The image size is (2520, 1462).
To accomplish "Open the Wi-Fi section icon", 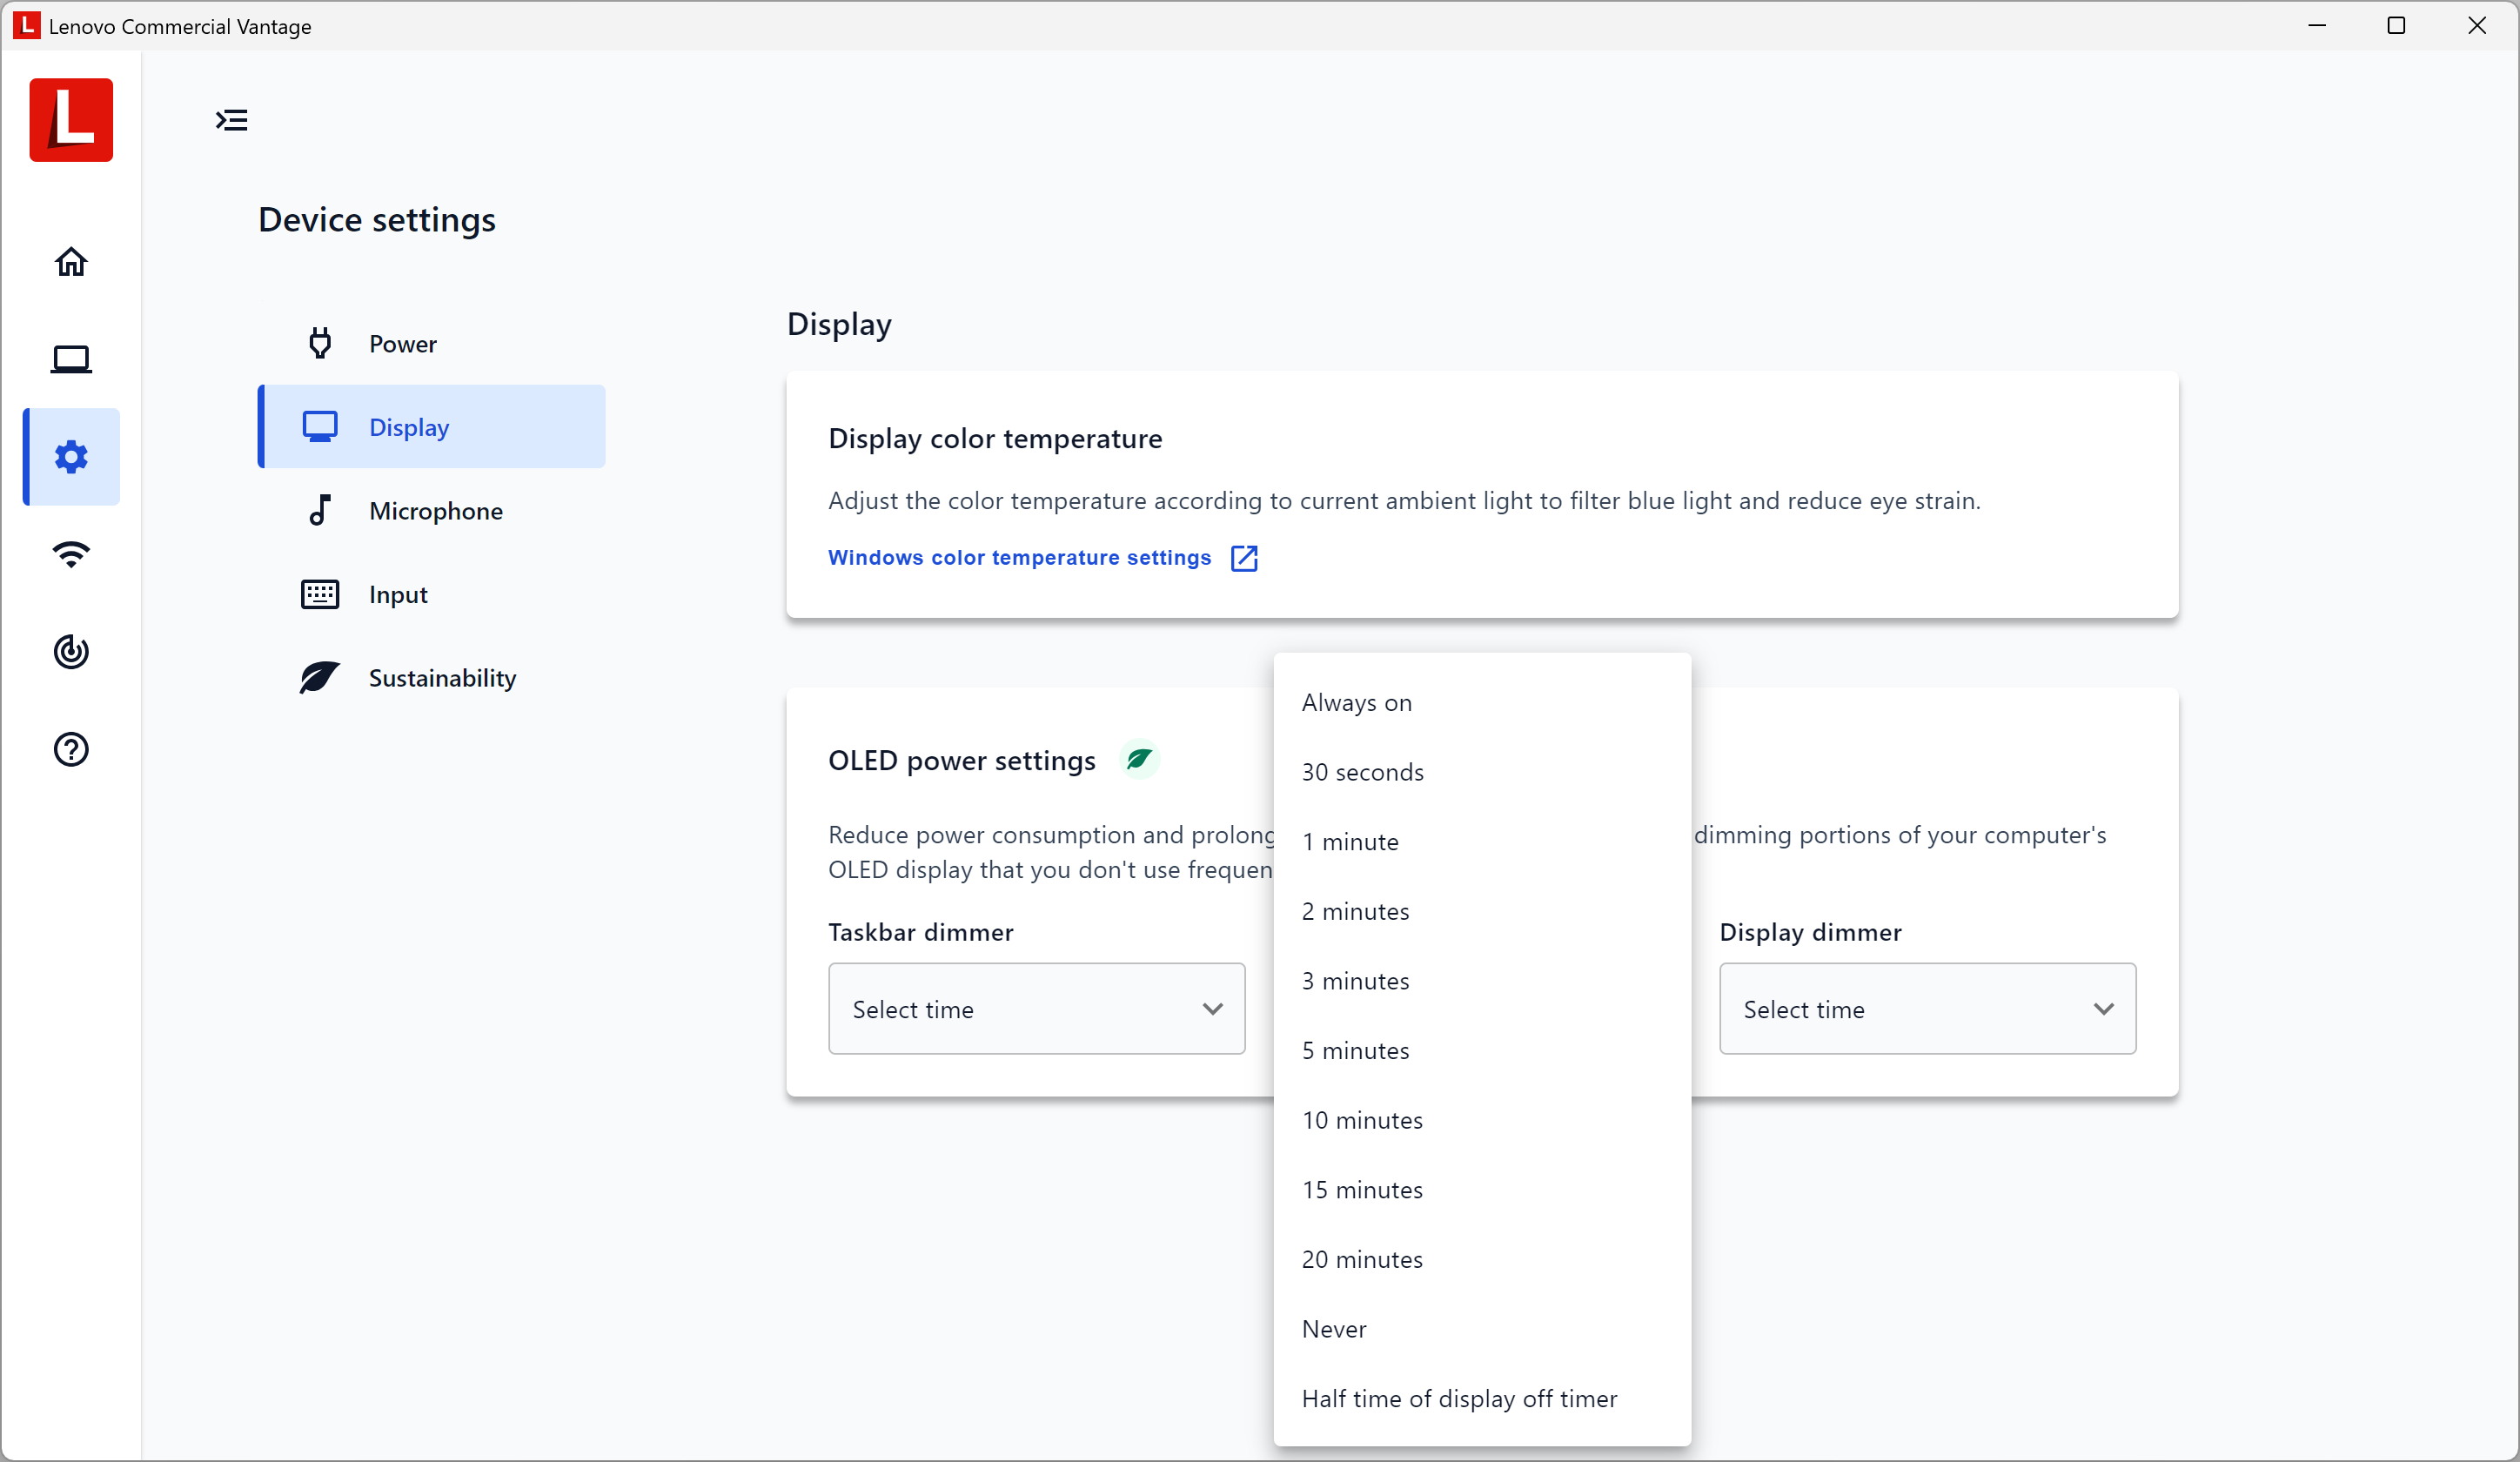I will pyautogui.click(x=71, y=554).
